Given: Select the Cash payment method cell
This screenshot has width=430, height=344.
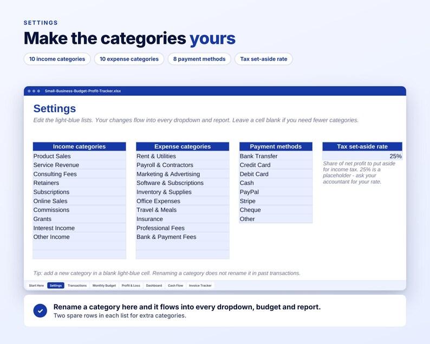Looking at the screenshot, I should click(276, 183).
